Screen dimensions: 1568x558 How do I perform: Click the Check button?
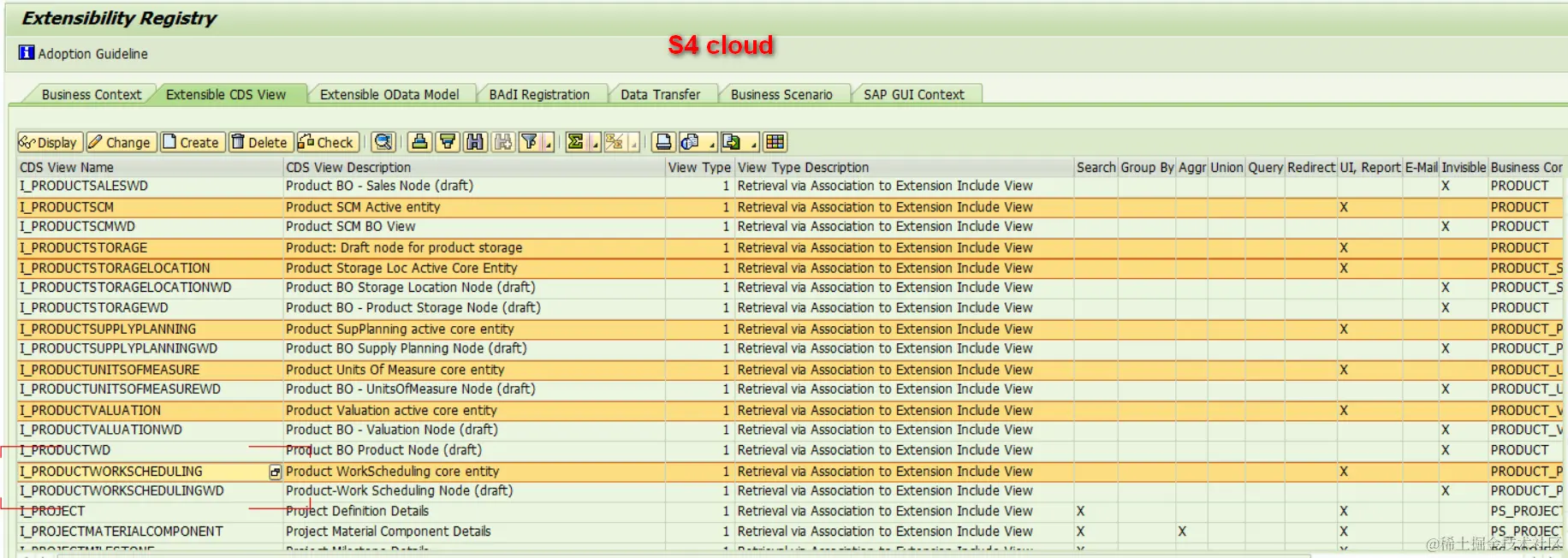pos(327,142)
